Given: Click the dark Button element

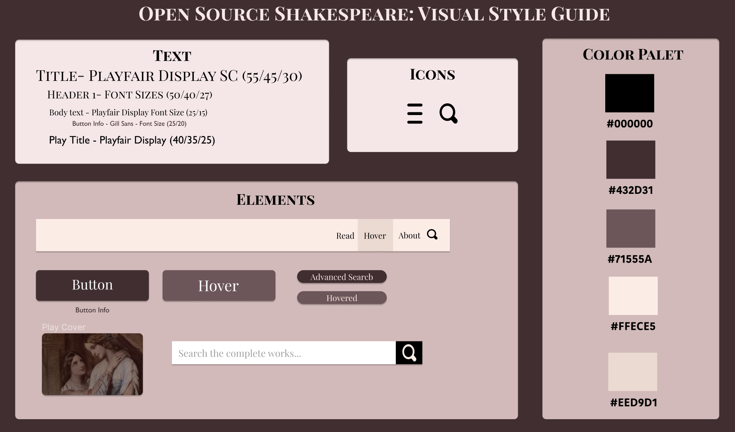Looking at the screenshot, I should pos(92,286).
